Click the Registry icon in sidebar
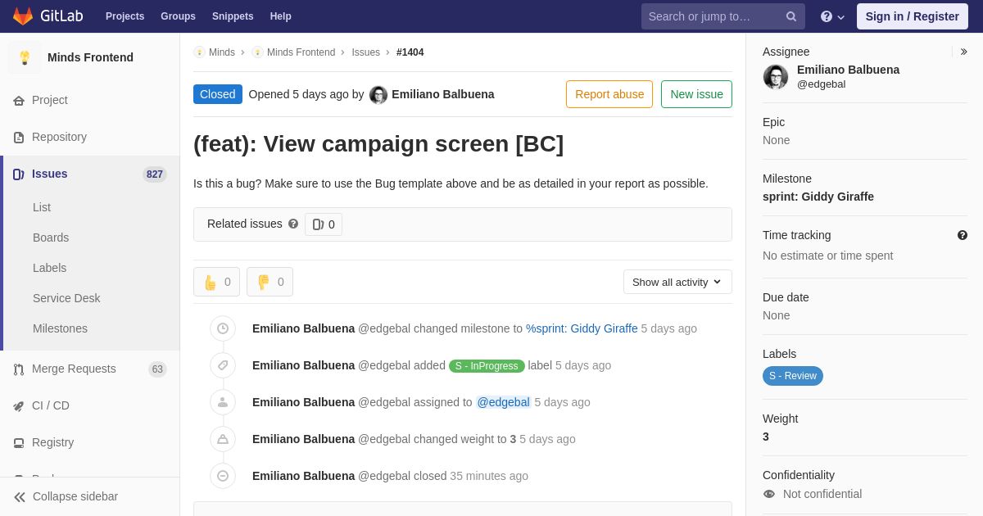 18,443
